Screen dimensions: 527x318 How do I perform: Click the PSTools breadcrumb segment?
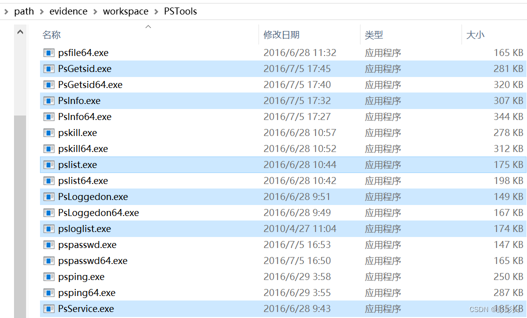coord(180,11)
